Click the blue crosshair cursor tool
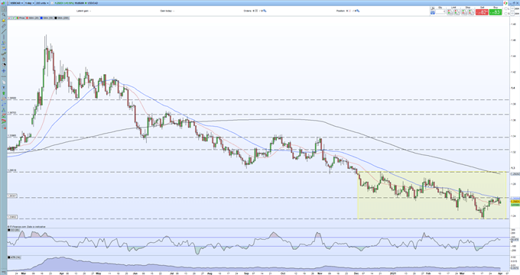 [4, 70]
